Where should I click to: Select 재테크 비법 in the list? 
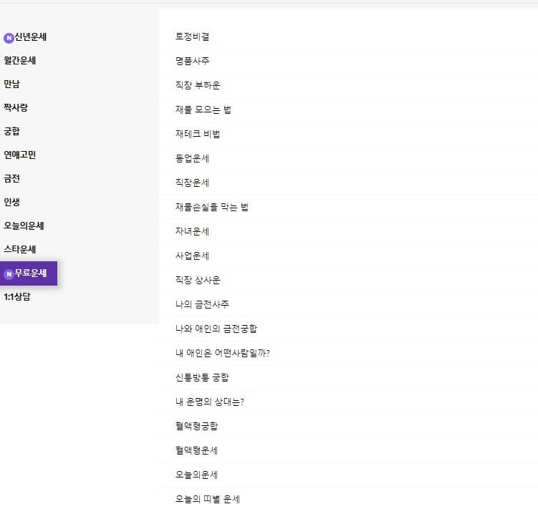pyautogui.click(x=198, y=134)
